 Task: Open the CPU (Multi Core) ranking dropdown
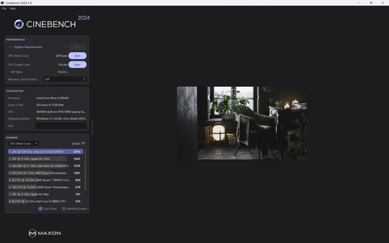pyautogui.click(x=23, y=143)
